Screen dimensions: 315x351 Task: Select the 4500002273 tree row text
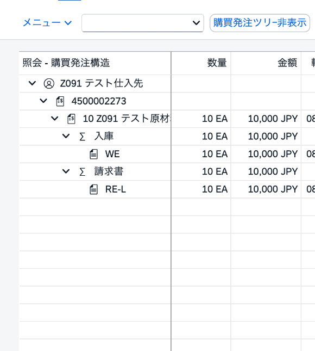click(x=99, y=101)
